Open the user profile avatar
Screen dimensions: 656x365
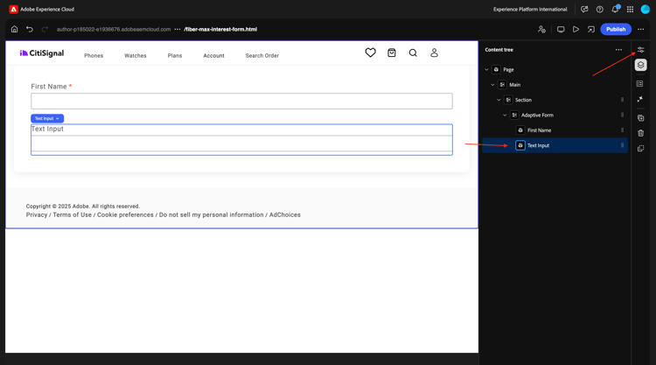click(646, 10)
